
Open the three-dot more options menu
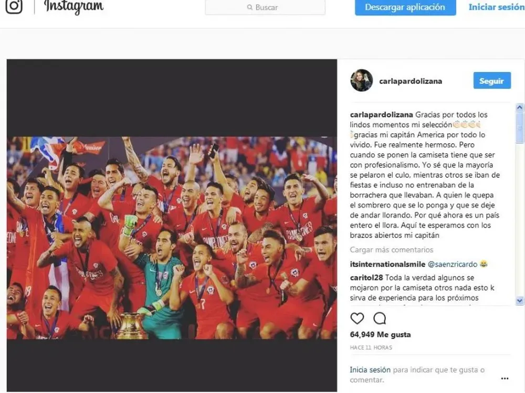point(505,378)
